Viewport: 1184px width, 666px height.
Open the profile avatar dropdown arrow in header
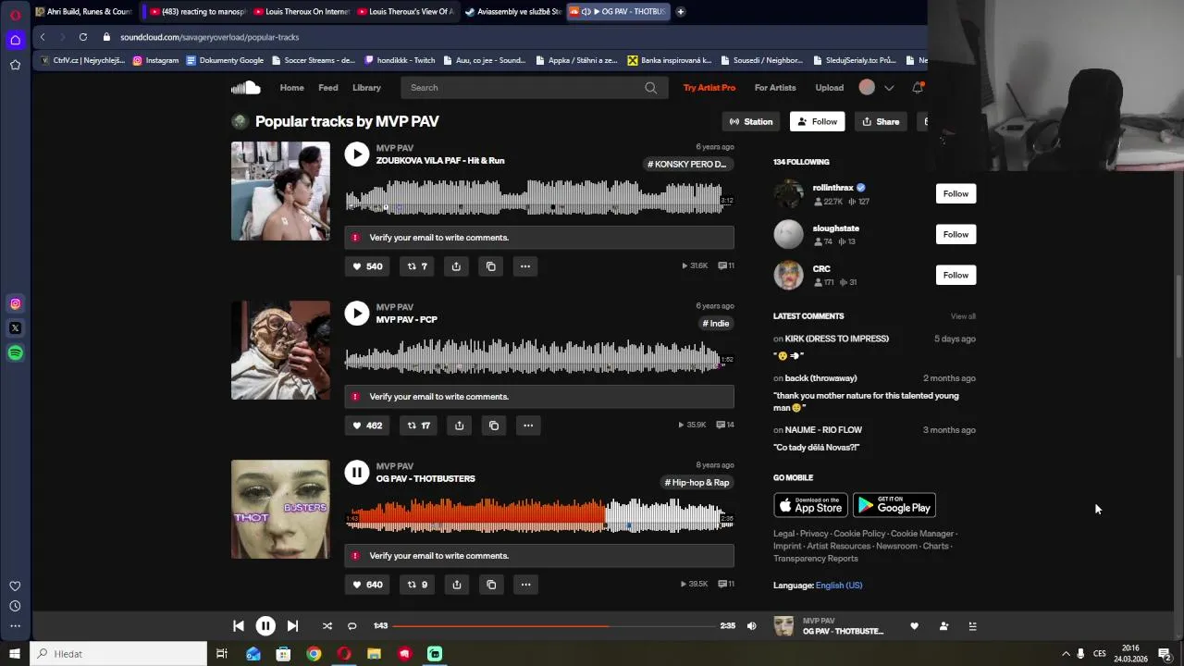[889, 88]
